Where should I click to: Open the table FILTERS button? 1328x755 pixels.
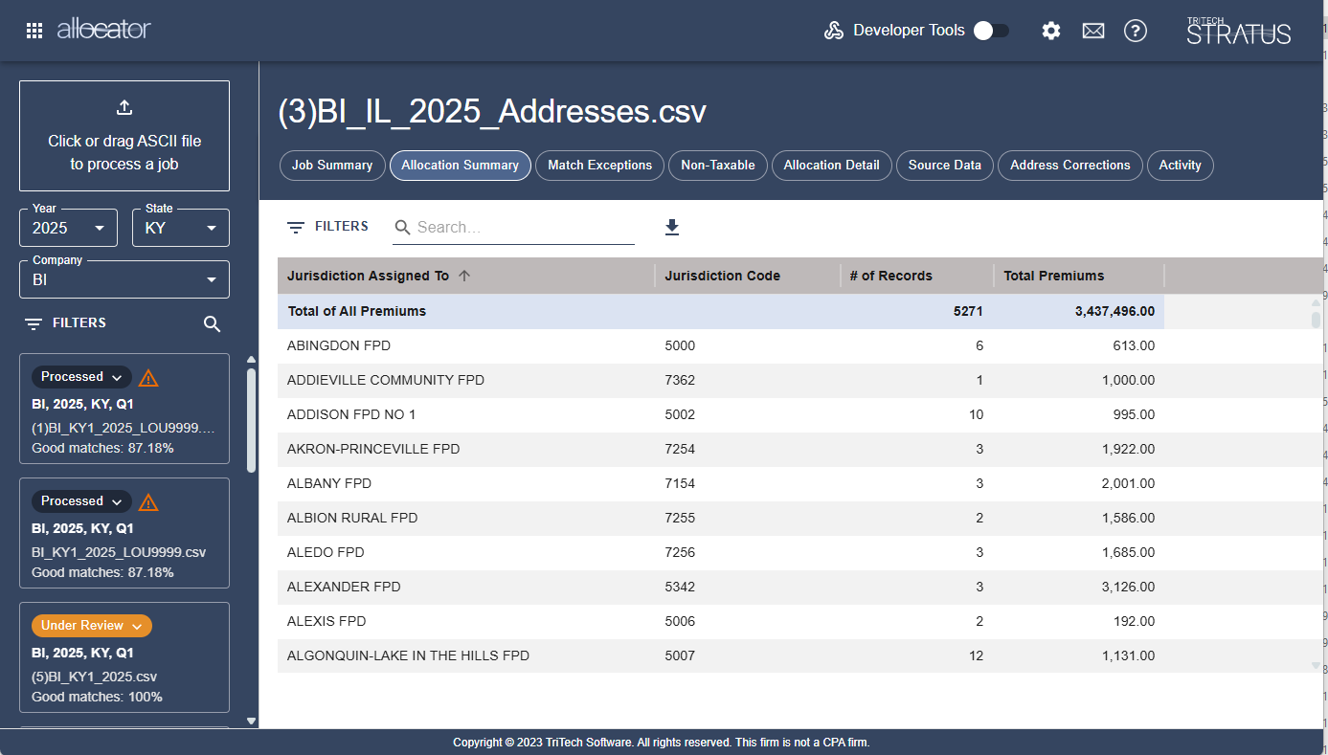tap(328, 227)
